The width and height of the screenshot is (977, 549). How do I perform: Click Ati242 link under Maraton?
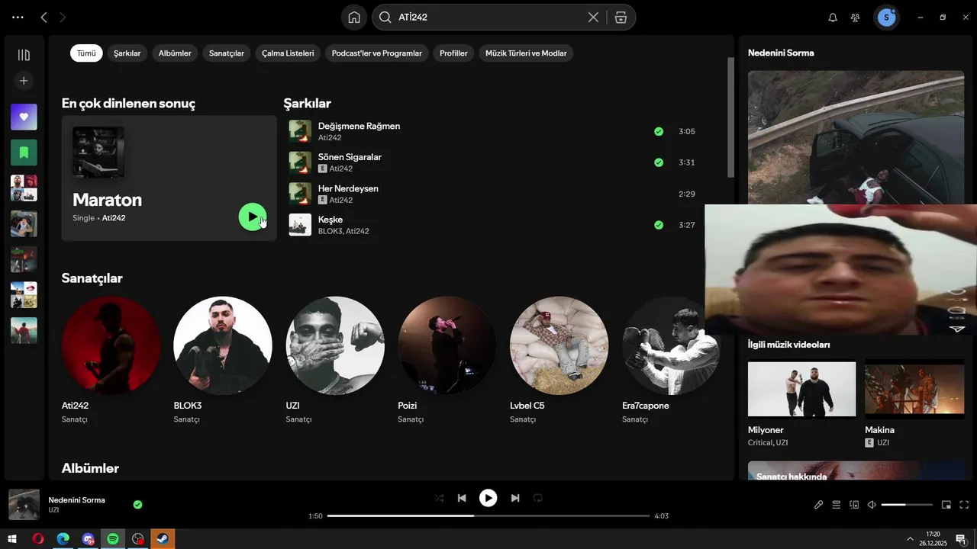[114, 218]
